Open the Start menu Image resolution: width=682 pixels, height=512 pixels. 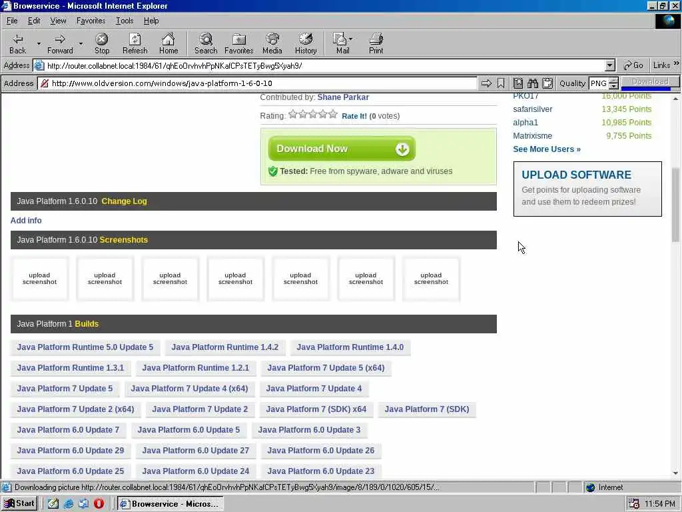pos(19,504)
